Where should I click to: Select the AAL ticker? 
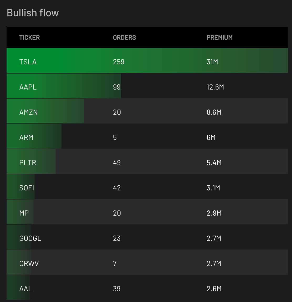tap(26, 289)
